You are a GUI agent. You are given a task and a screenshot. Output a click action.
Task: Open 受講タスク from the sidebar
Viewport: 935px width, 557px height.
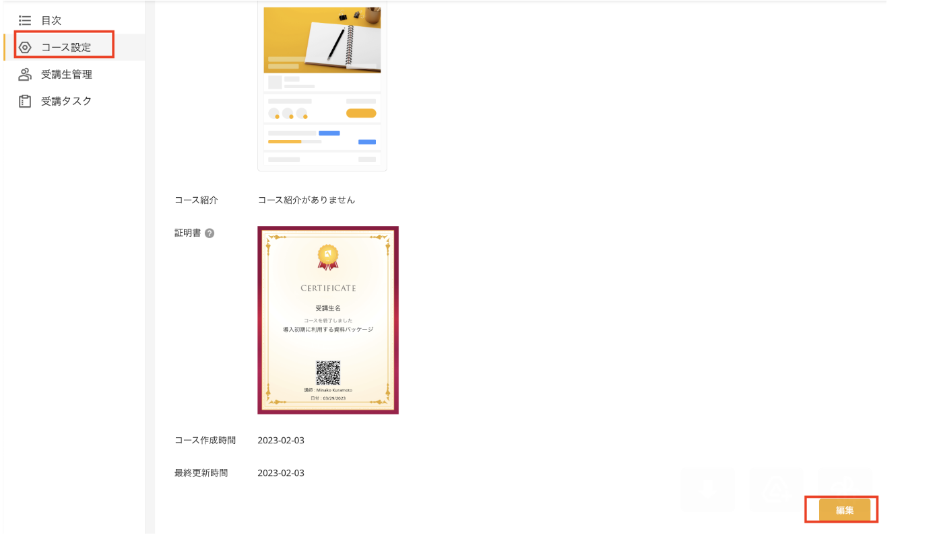[x=74, y=102]
